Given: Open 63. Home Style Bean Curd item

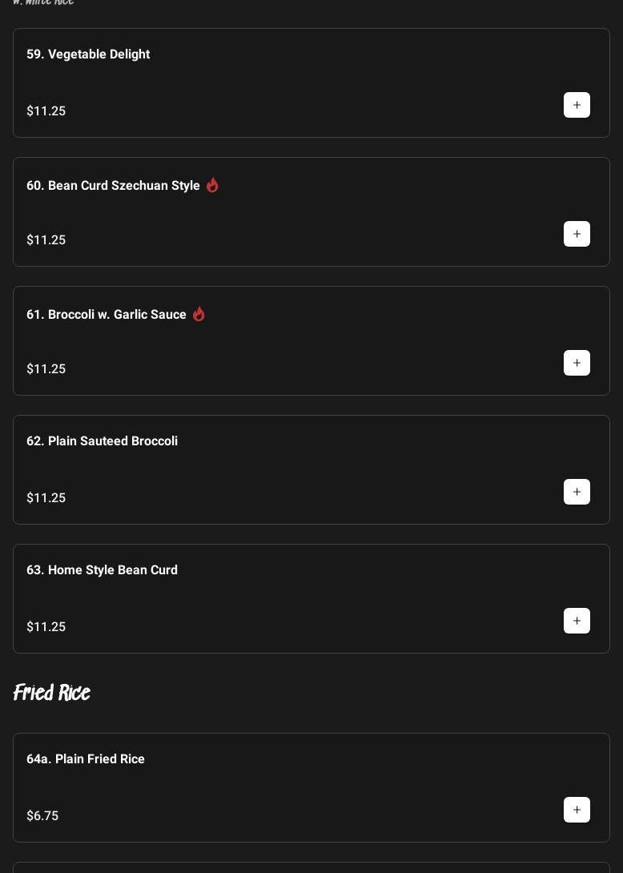Looking at the screenshot, I should 102,570.
